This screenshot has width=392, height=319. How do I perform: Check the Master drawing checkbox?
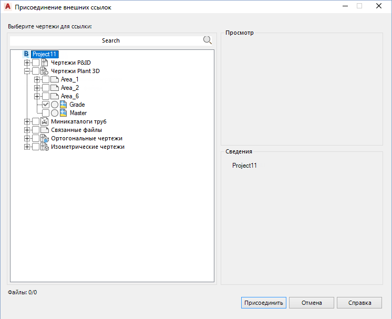click(46, 113)
